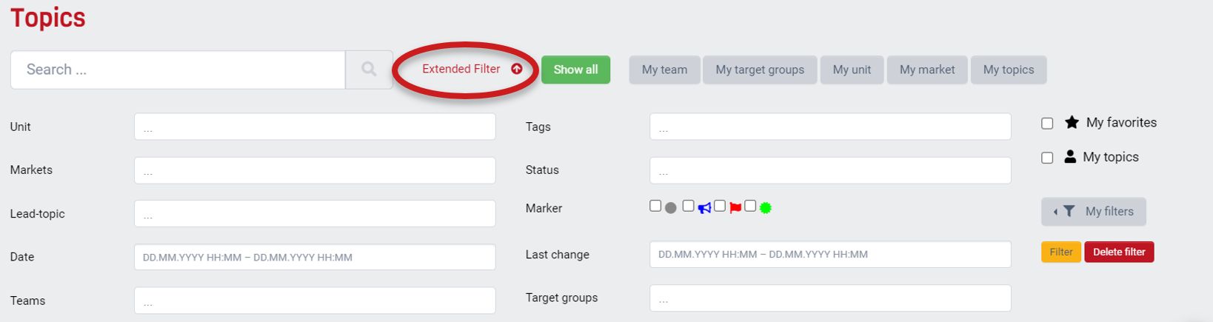Select the My market quick filter
1213x322 pixels.
(927, 70)
